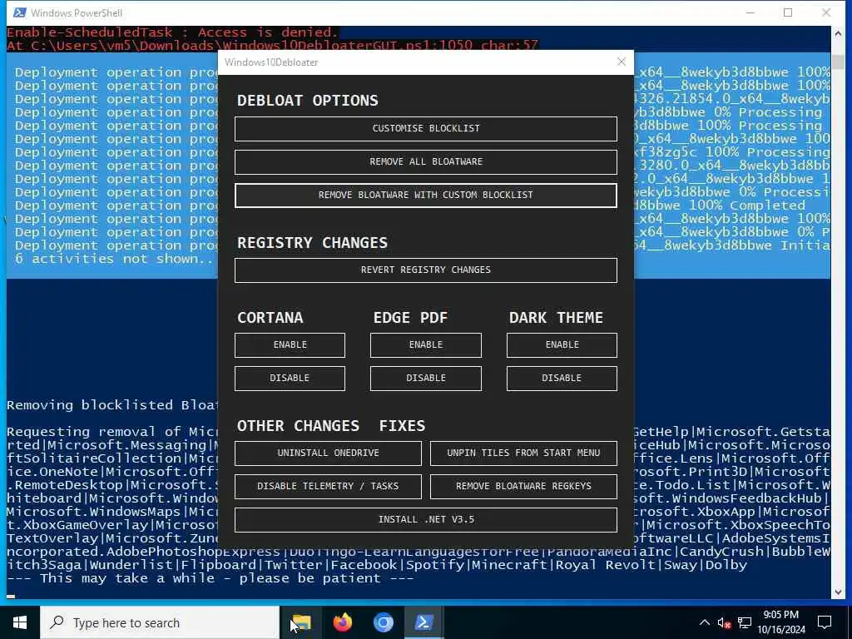Disable Edge PDF
The width and height of the screenshot is (852, 639).
[425, 379]
